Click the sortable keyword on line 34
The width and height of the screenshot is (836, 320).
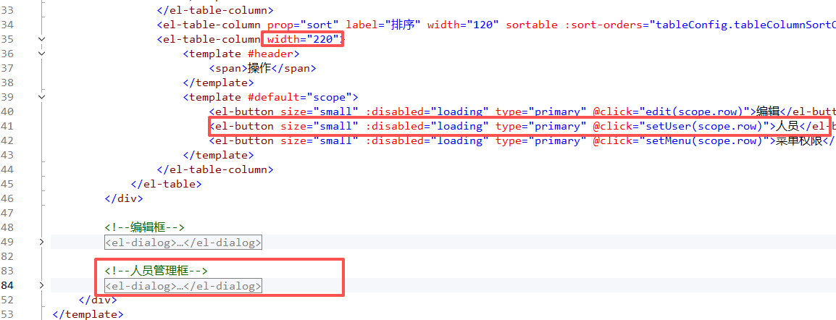532,25
